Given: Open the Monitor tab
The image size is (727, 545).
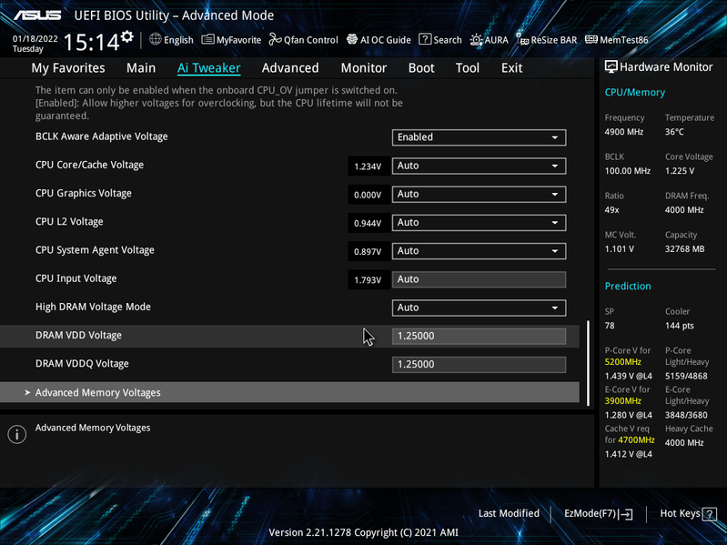Looking at the screenshot, I should 364,68.
